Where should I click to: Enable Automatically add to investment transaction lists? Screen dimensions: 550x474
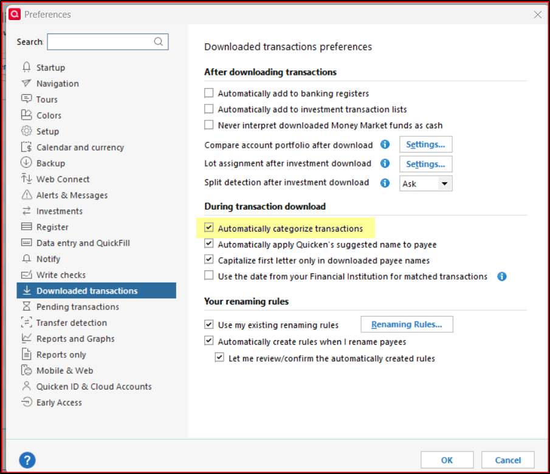coord(209,109)
